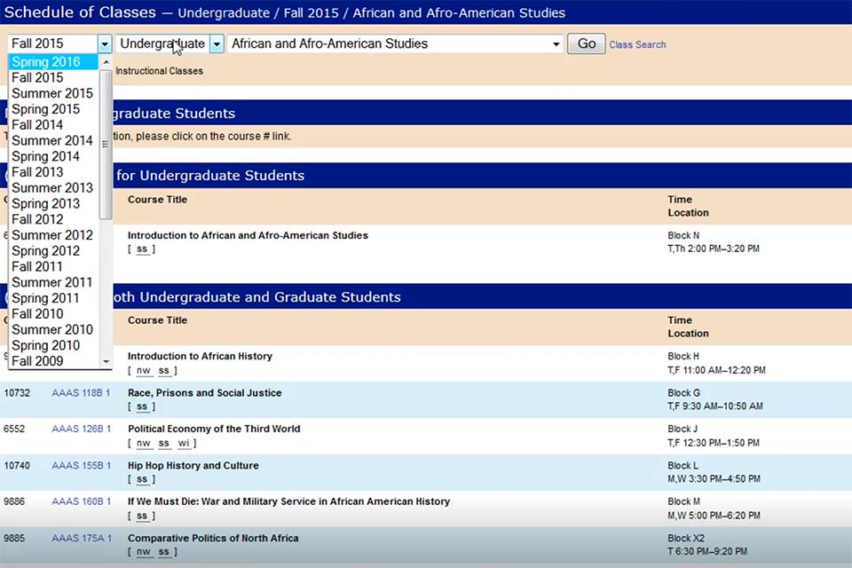View course AAAS 126B 1 details
This screenshot has width=852, height=568.
tap(81, 429)
